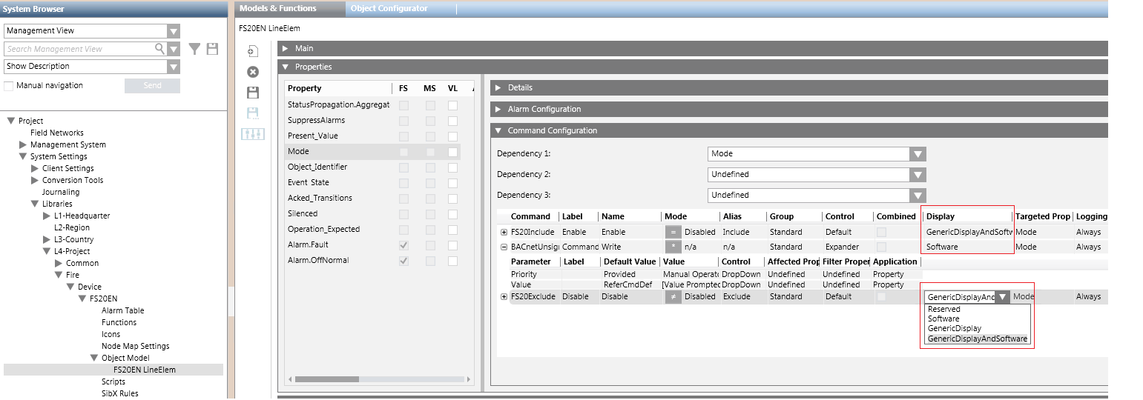The height and width of the screenshot is (400, 1143).
Task: Click the magnifier icon in search field
Action: point(159,49)
